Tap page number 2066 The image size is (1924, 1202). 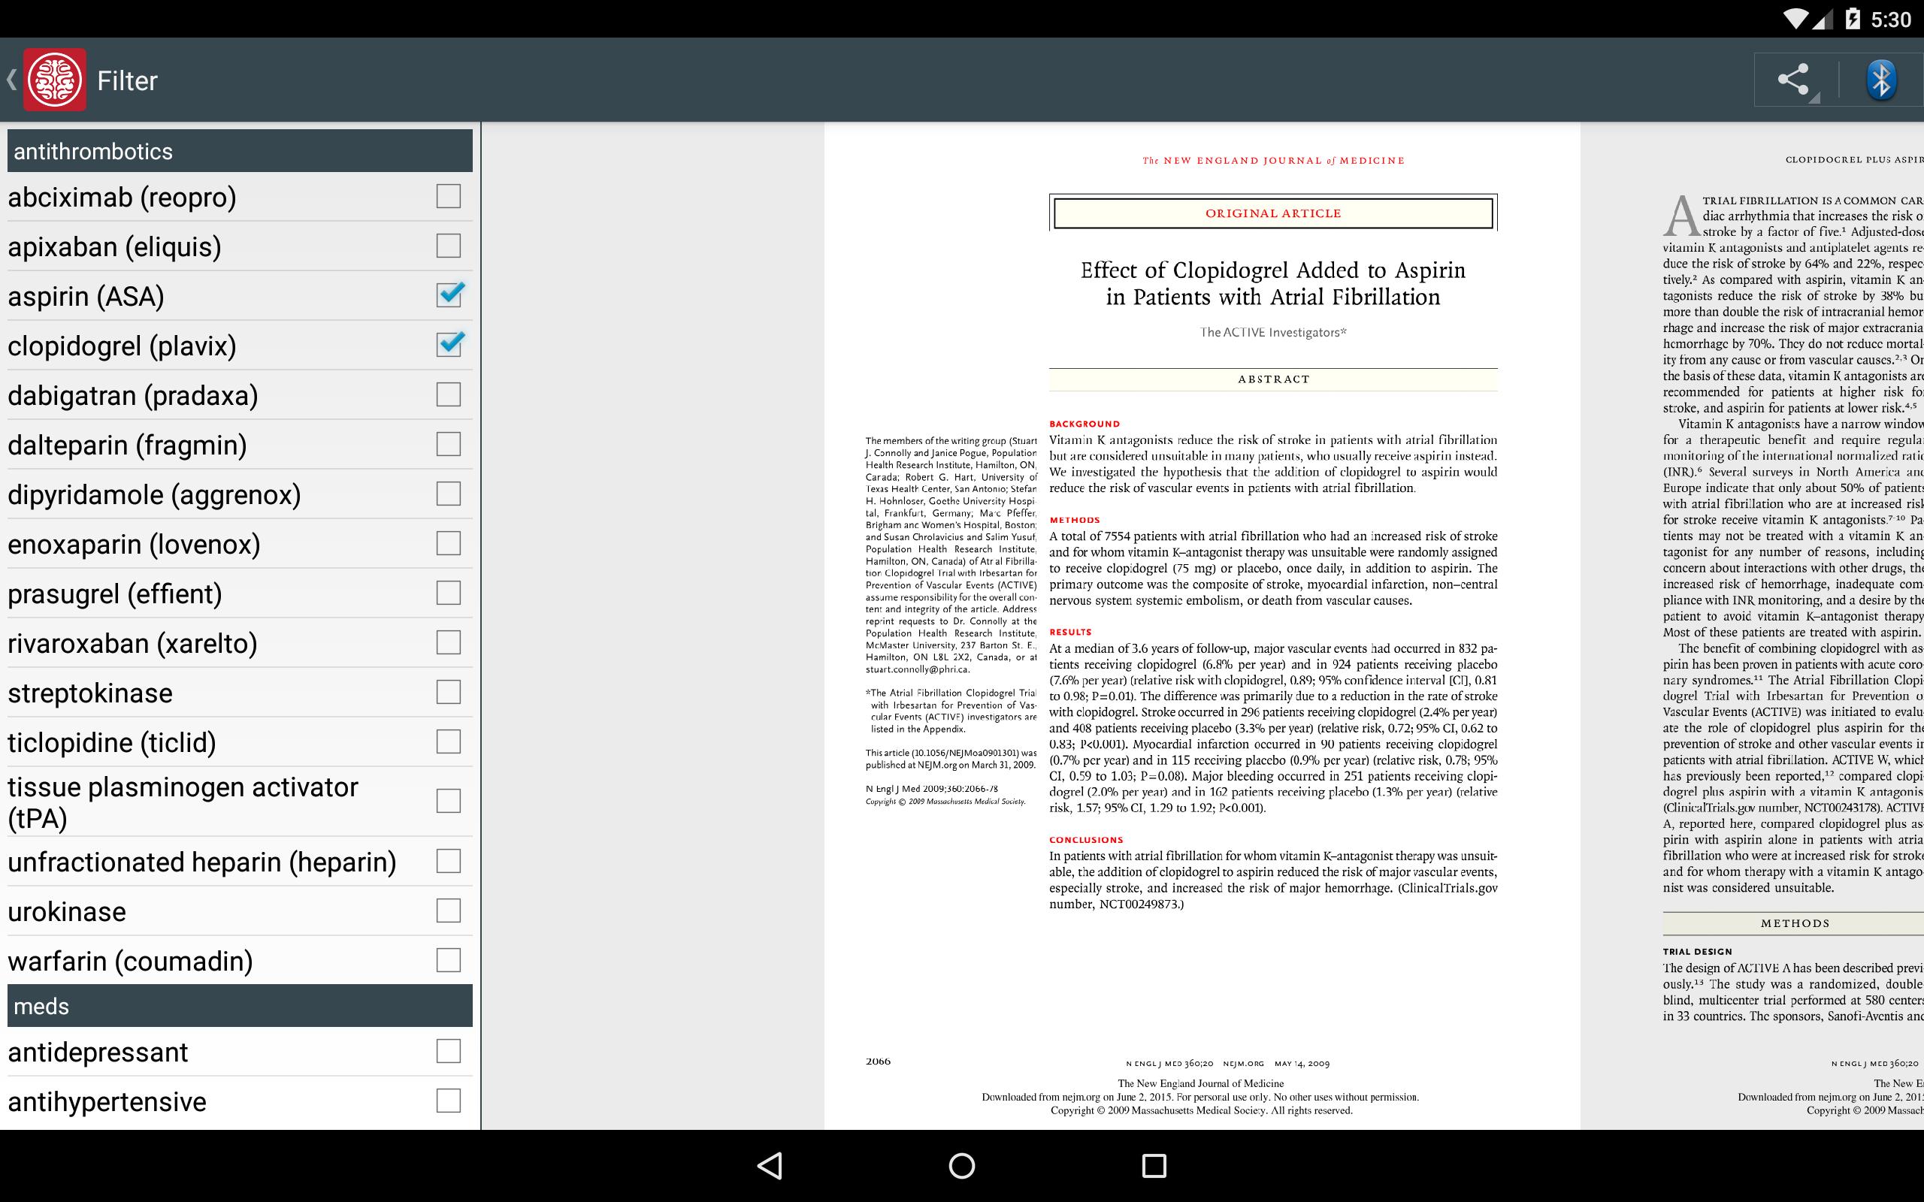point(878,1062)
